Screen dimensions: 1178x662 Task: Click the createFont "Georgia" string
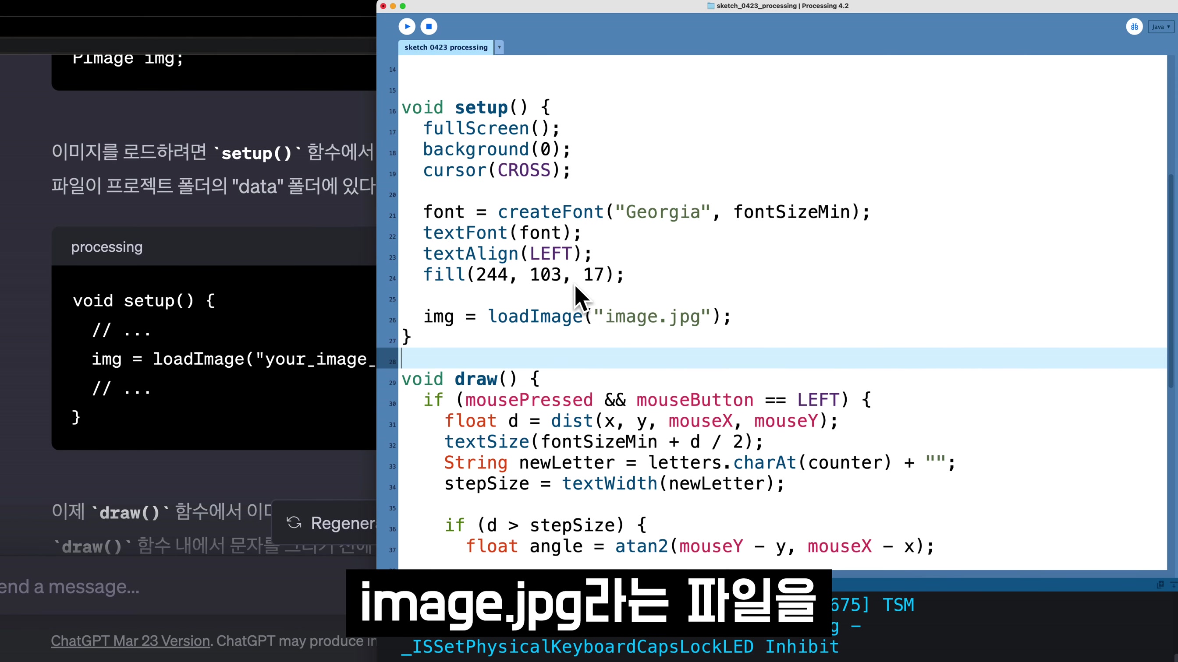pos(662,212)
